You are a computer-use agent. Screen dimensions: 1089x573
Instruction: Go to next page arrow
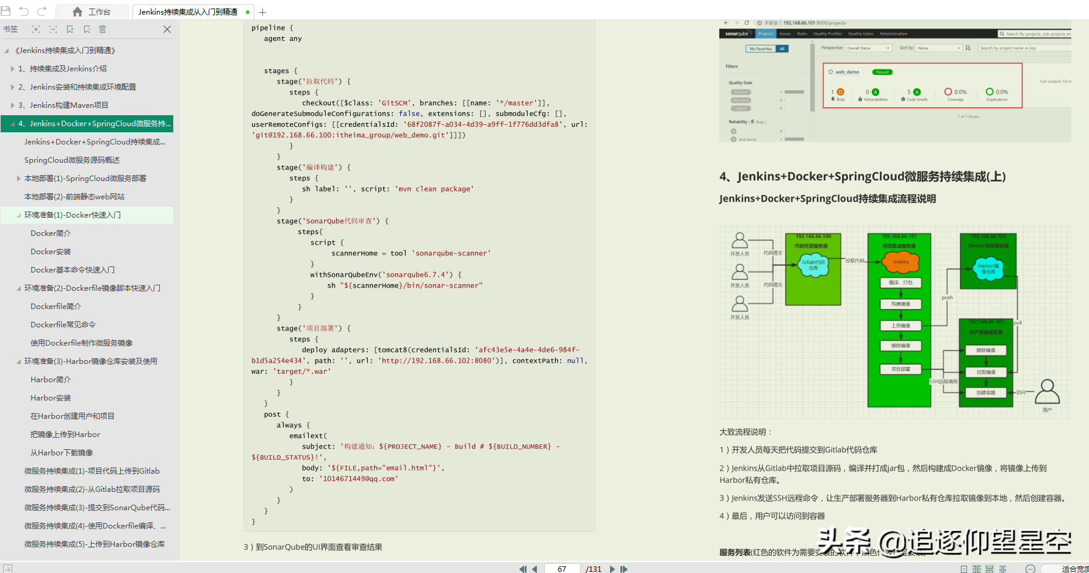coord(613,569)
